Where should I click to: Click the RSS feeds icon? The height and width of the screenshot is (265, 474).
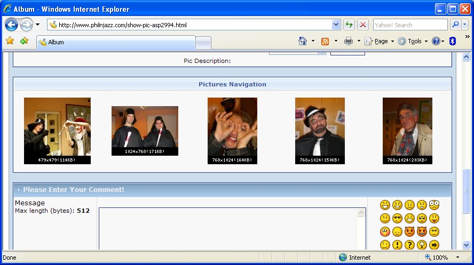point(325,41)
